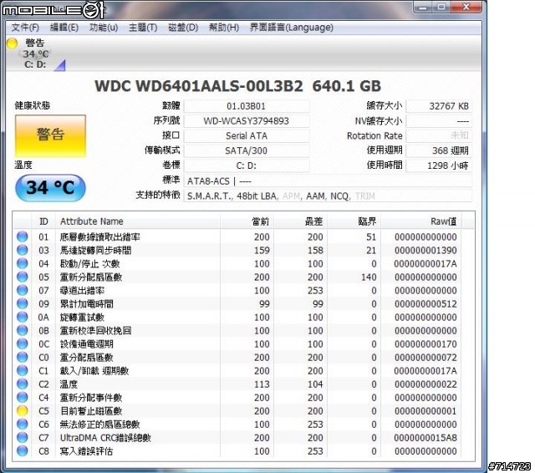Click raw value 000000001390
The width and height of the screenshot is (535, 473).
[425, 251]
